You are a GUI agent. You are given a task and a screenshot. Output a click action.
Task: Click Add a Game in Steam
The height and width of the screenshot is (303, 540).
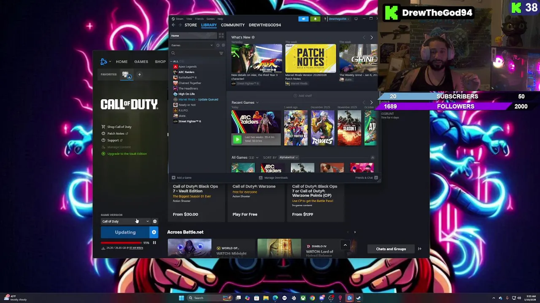(181, 178)
